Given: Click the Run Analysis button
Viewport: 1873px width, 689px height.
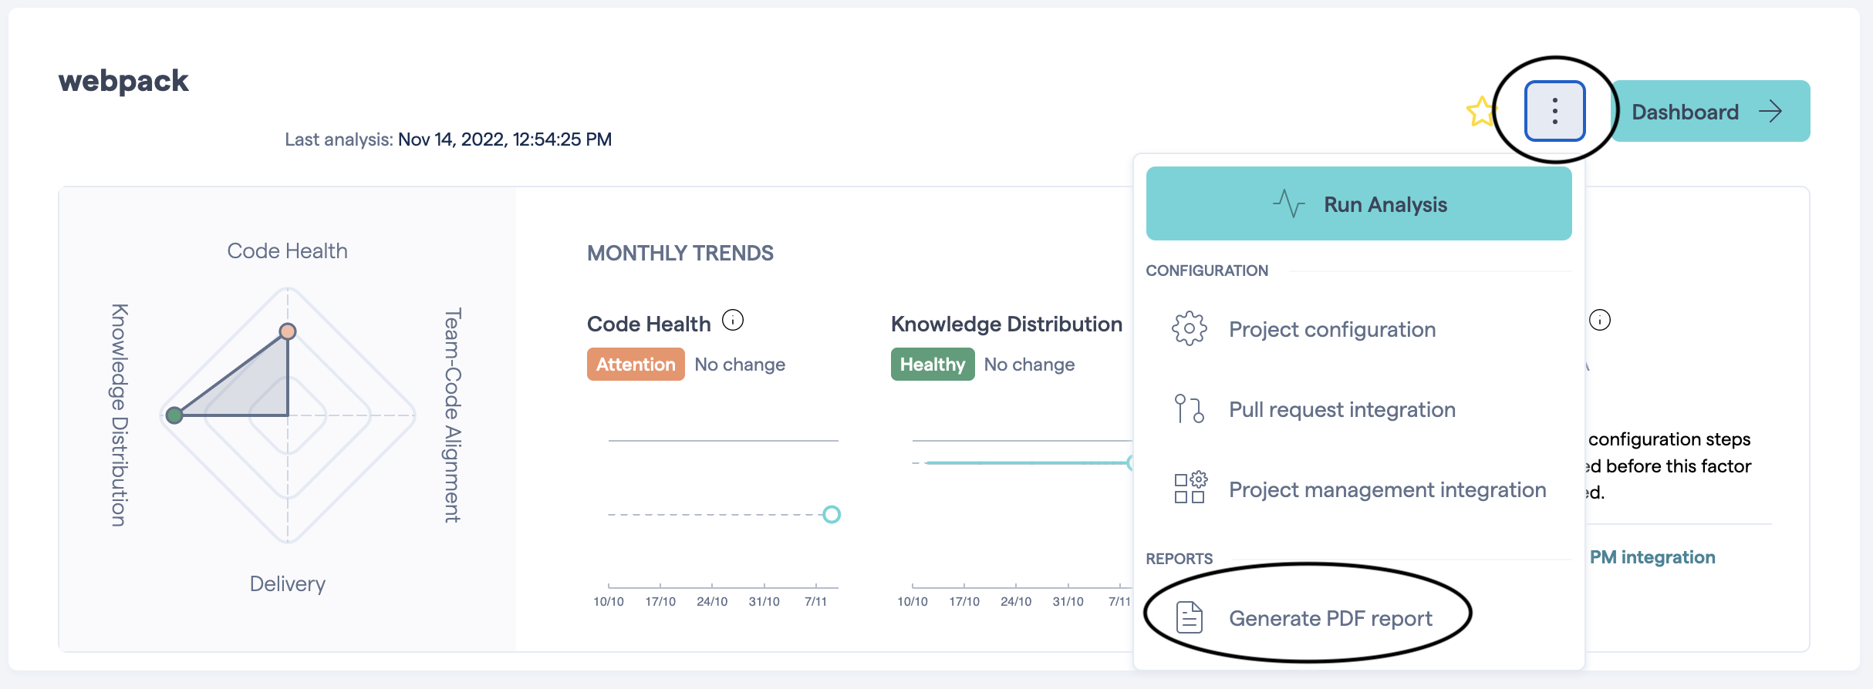Looking at the screenshot, I should (x=1358, y=204).
